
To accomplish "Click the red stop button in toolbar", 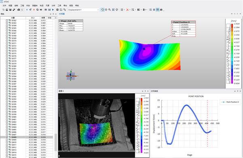I will 34,10.
